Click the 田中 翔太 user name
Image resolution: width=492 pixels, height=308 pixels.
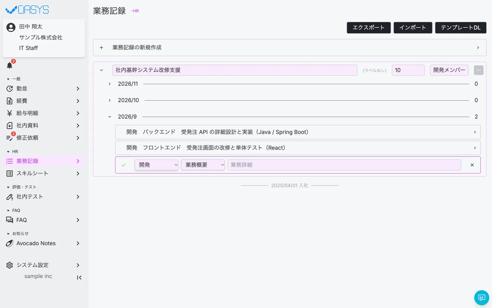coord(31,27)
